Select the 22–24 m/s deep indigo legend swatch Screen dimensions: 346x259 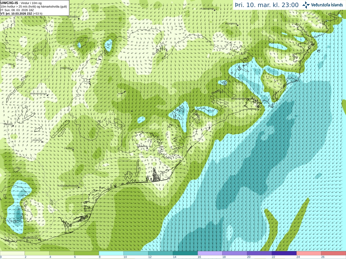pos(284,253)
